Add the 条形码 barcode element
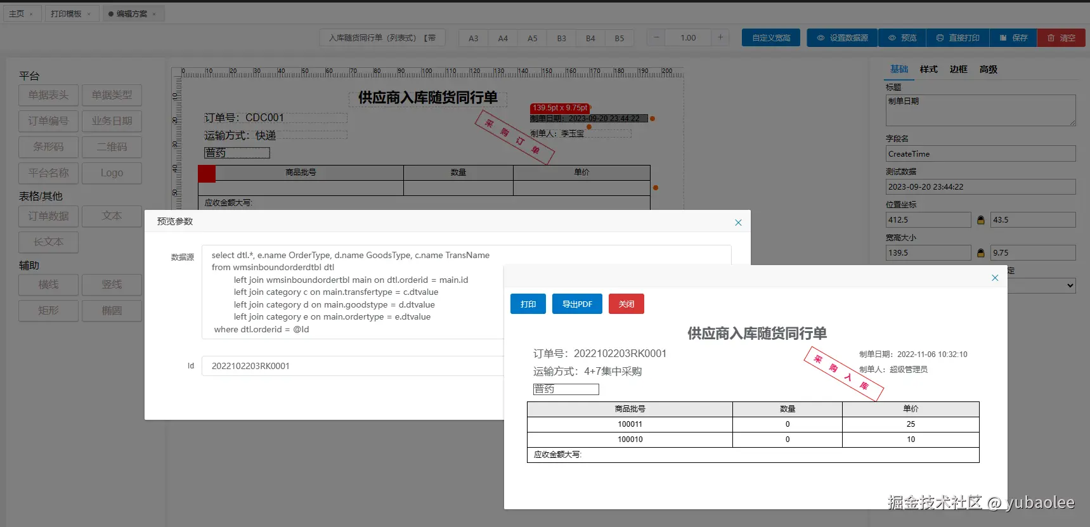This screenshot has height=527, width=1090. coord(48,147)
